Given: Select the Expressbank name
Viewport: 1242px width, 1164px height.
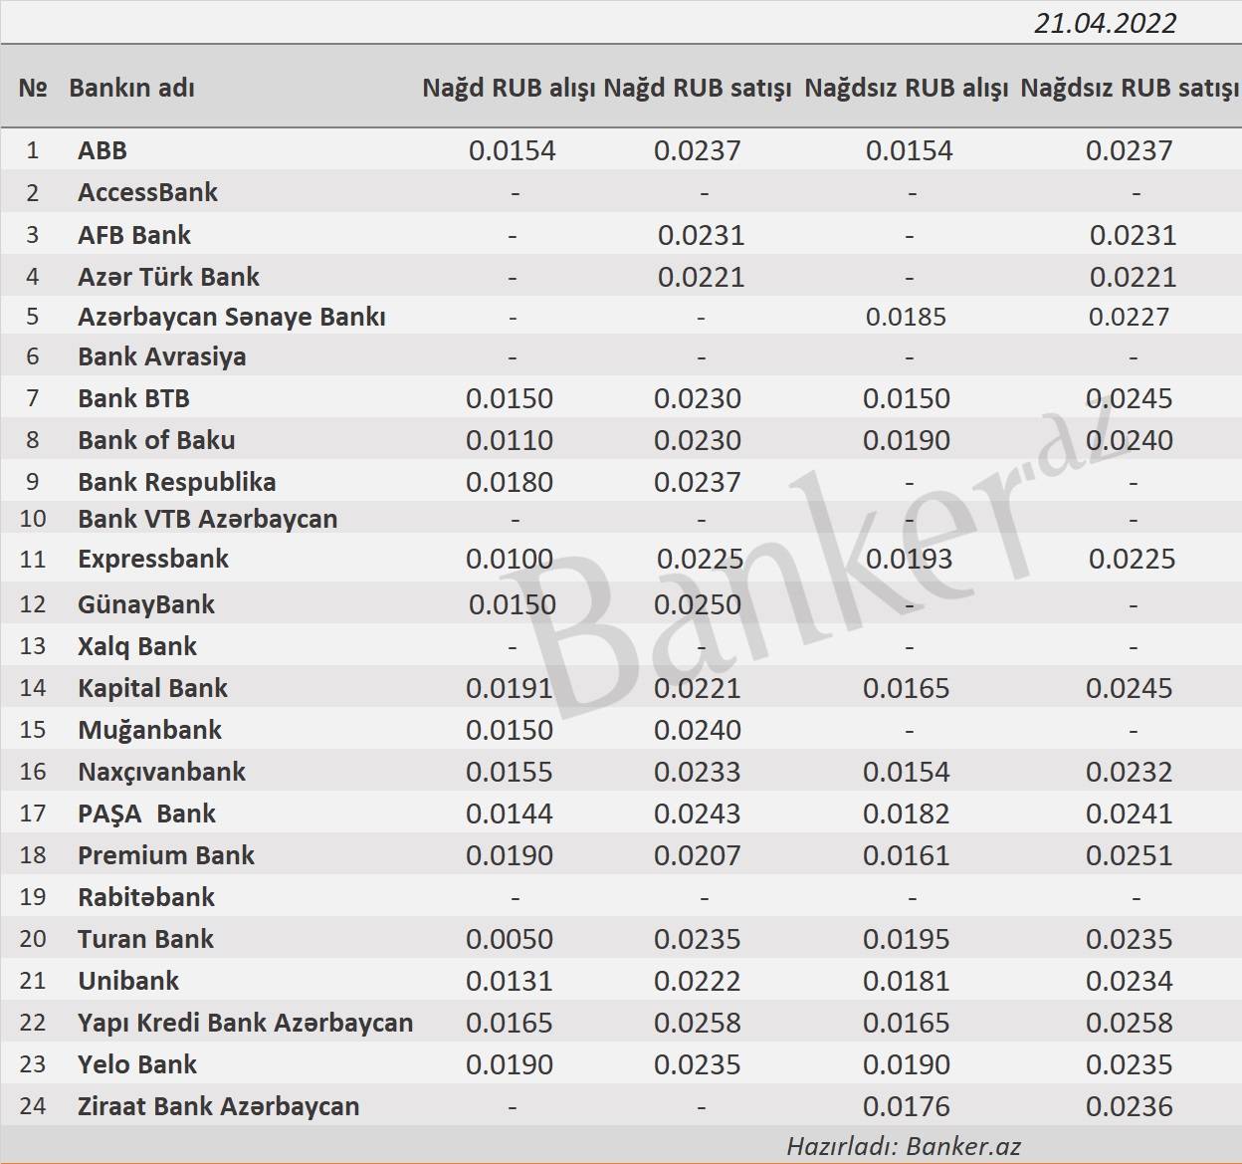Looking at the screenshot, I should (153, 559).
